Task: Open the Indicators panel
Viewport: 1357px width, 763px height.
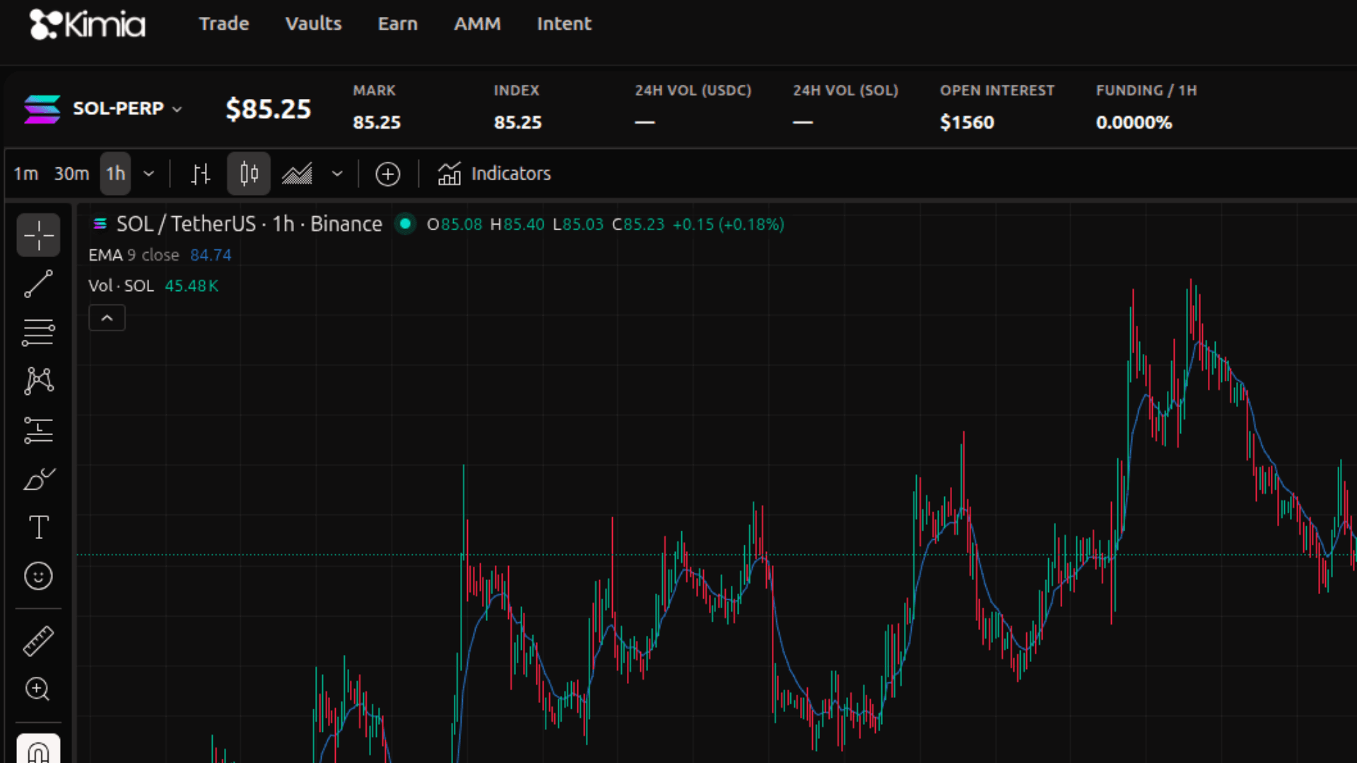Action: click(x=493, y=174)
